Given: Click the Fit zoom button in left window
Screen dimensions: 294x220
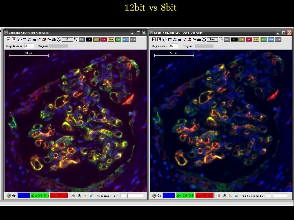Looking at the screenshot, I should pos(82,40).
